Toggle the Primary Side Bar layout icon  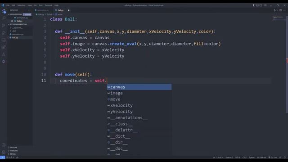point(254,5)
